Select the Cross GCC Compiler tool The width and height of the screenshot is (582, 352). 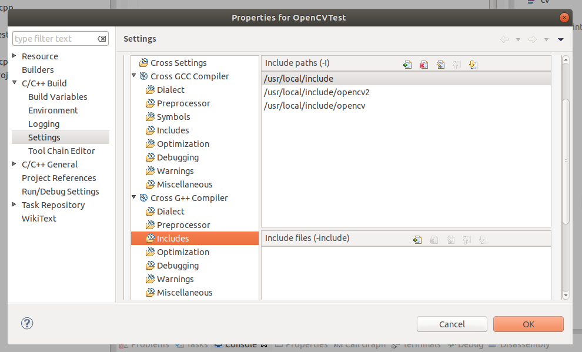click(189, 76)
